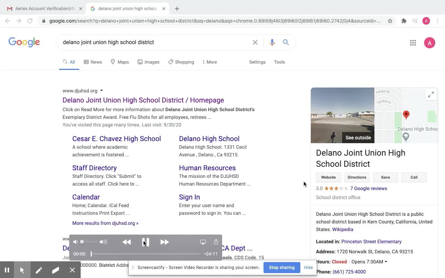
Task: Select the Screencastify eraser tool
Action: pyautogui.click(x=56, y=270)
